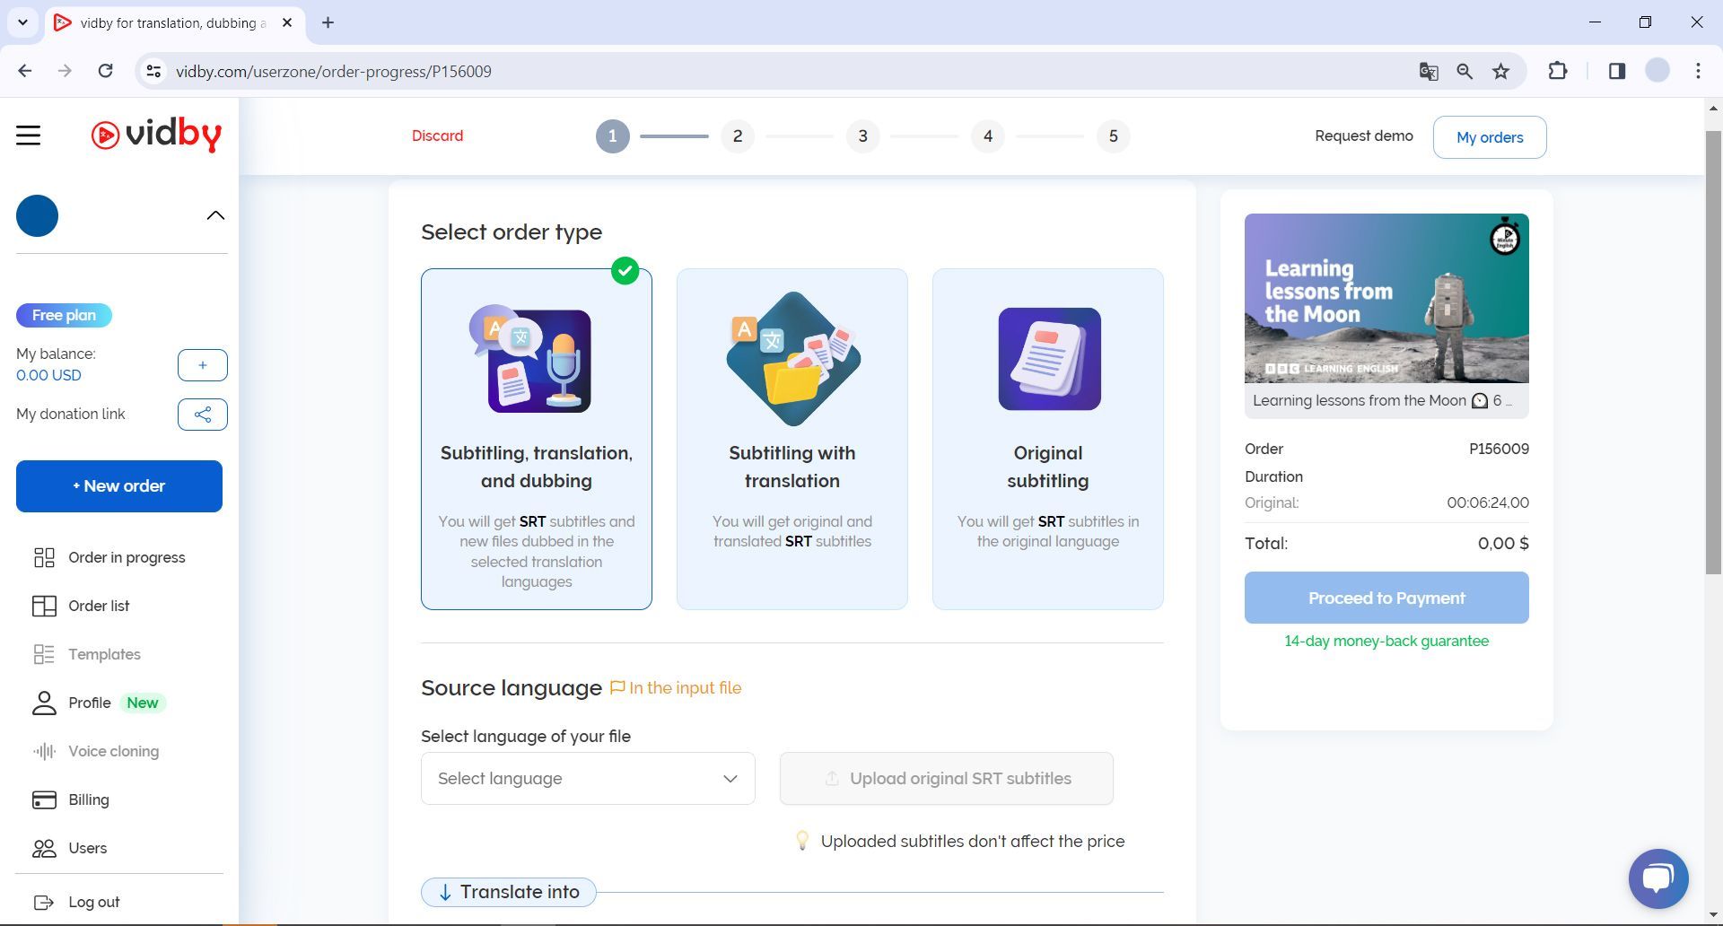
Task: Click the Learning lessons from the Moon thumbnail
Action: point(1385,298)
